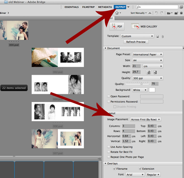Viewport: 184px width, 178px height.
Task: Open workspace switcher arrow next to Output
Action: (x=129, y=7)
